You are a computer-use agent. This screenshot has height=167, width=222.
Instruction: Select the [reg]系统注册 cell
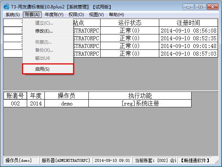(140, 103)
